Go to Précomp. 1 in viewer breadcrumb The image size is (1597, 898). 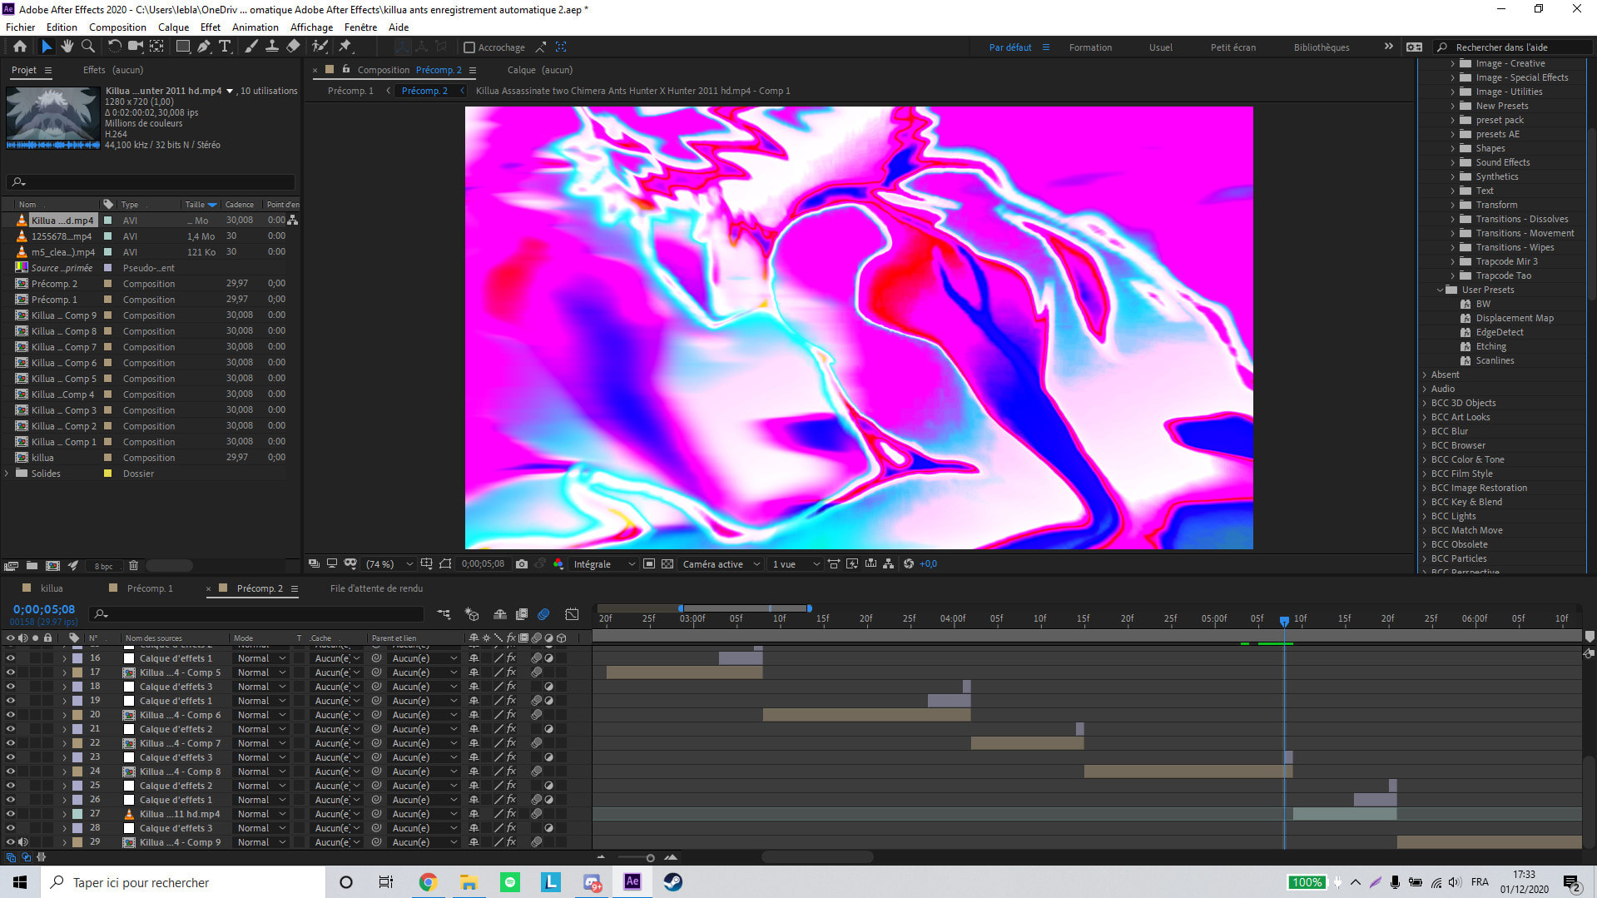coord(350,91)
